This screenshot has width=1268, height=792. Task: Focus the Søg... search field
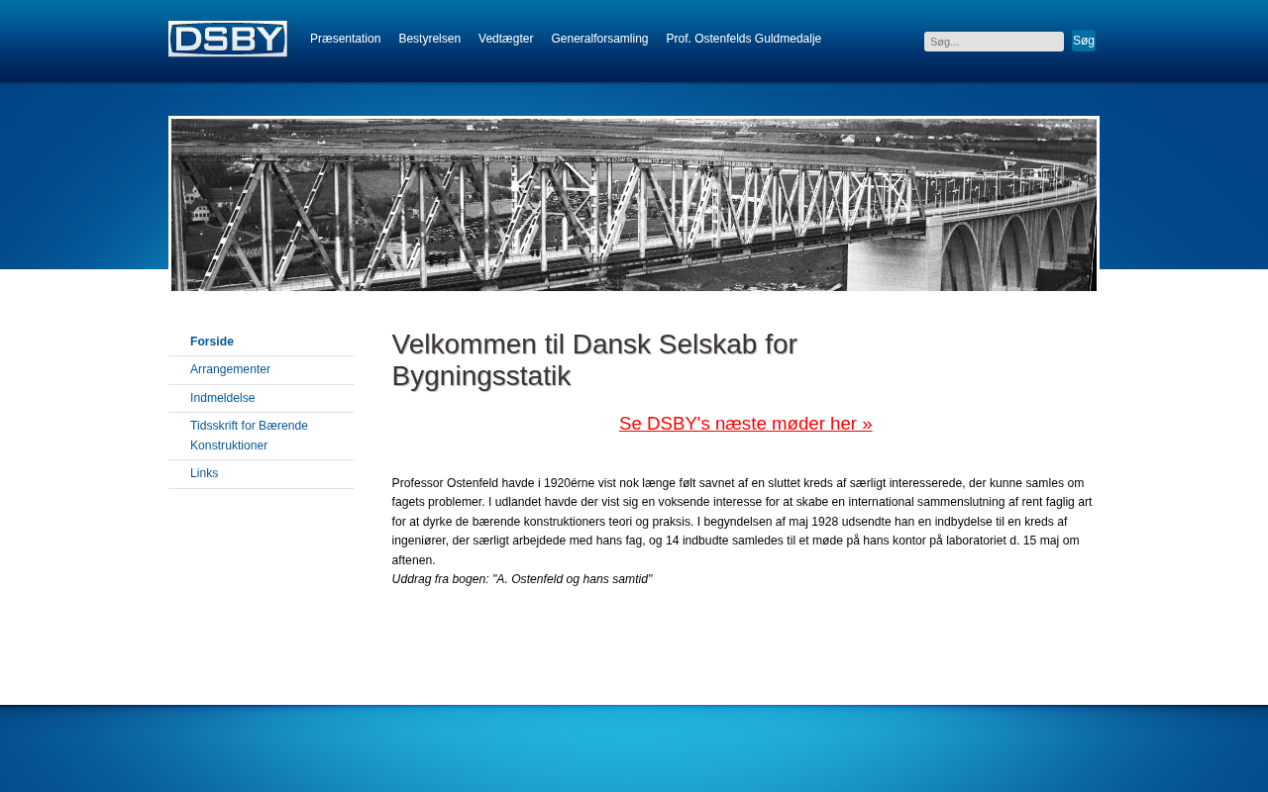(x=993, y=42)
